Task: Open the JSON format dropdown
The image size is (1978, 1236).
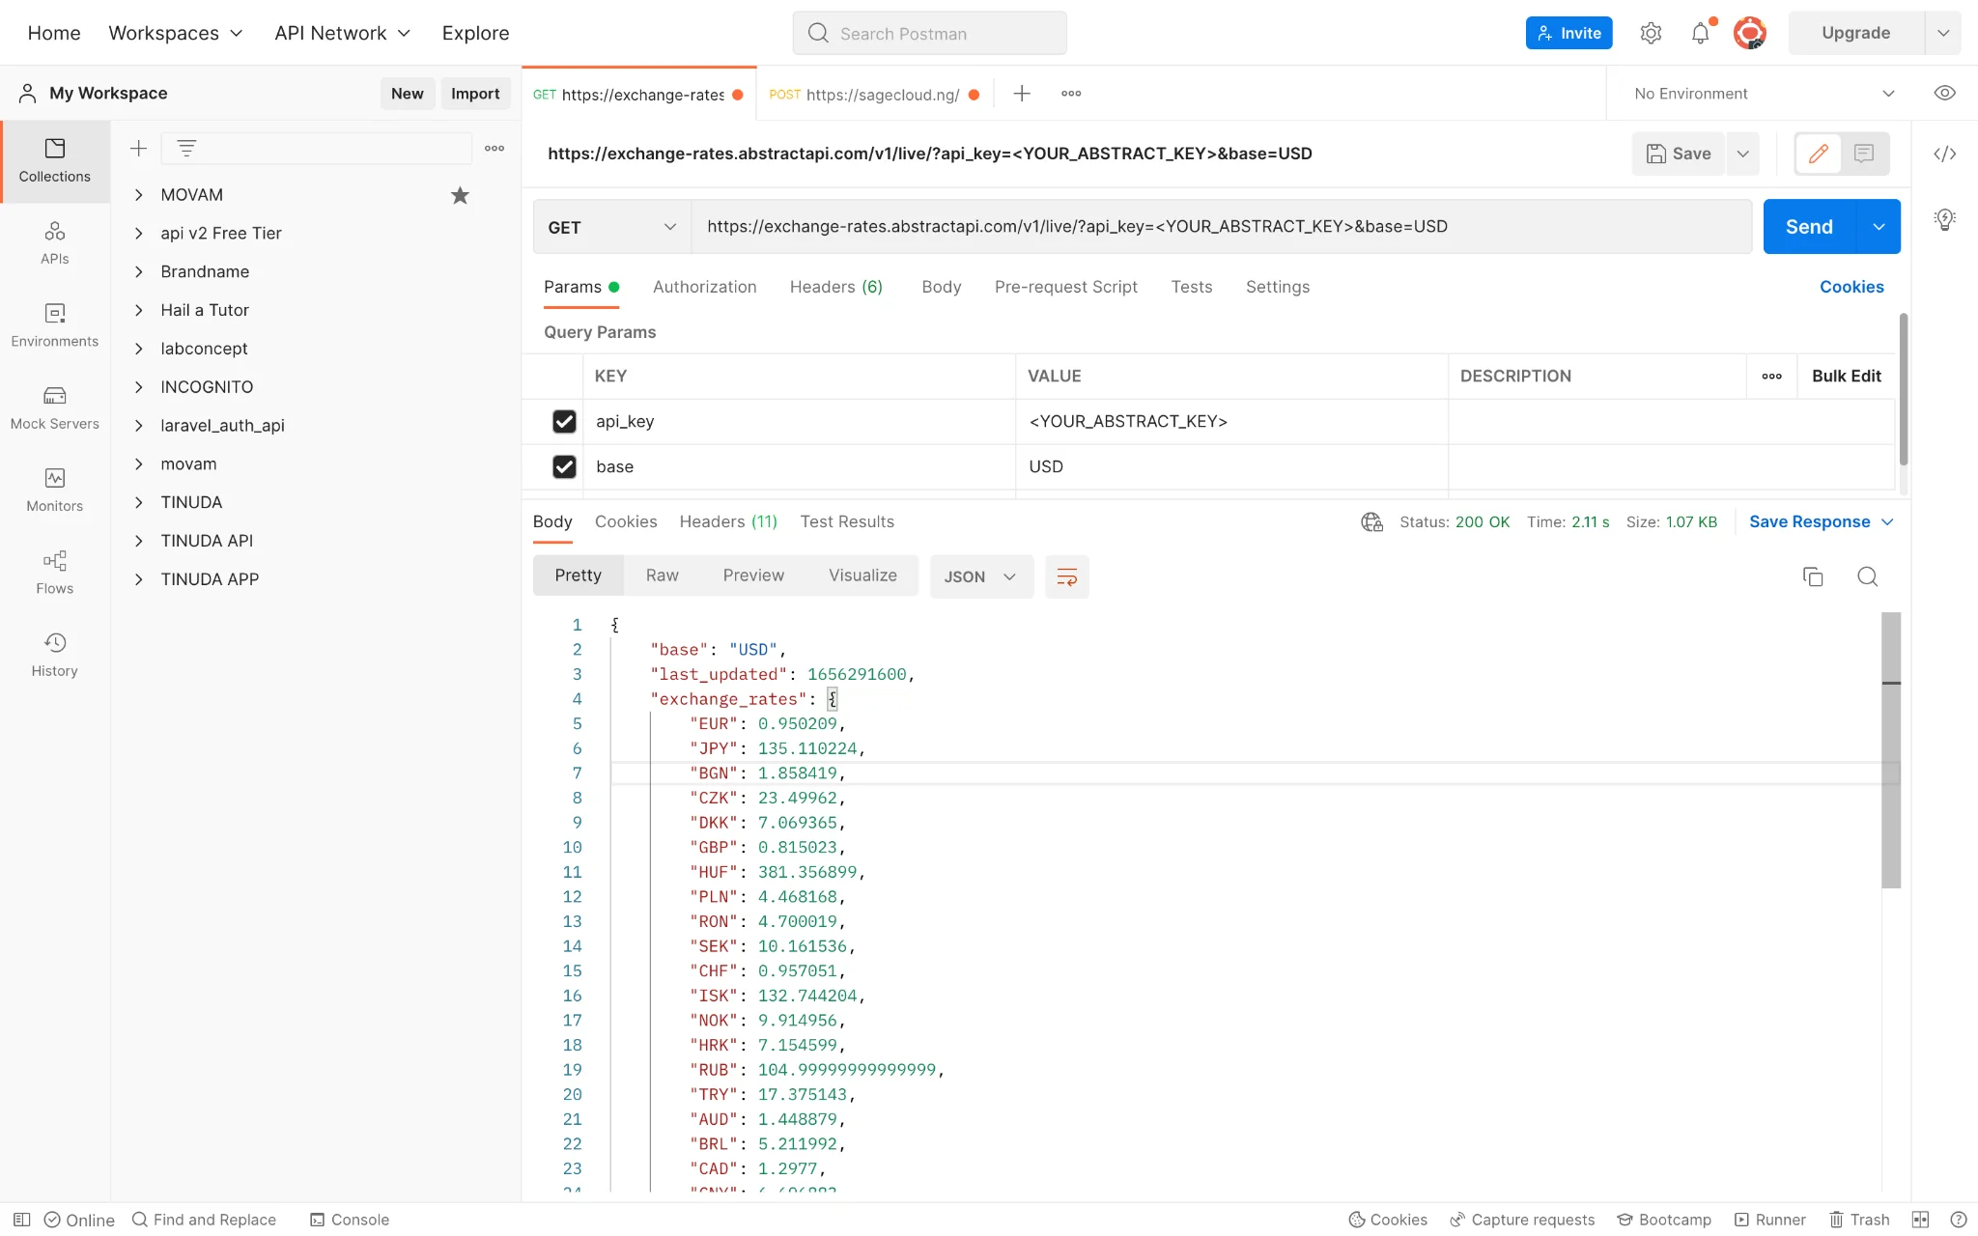Action: click(x=980, y=576)
